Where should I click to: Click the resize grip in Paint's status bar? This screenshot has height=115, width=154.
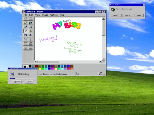click(x=104, y=74)
